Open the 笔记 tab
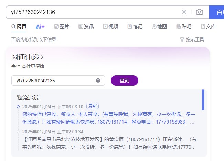224x161 pixels. coord(135,26)
